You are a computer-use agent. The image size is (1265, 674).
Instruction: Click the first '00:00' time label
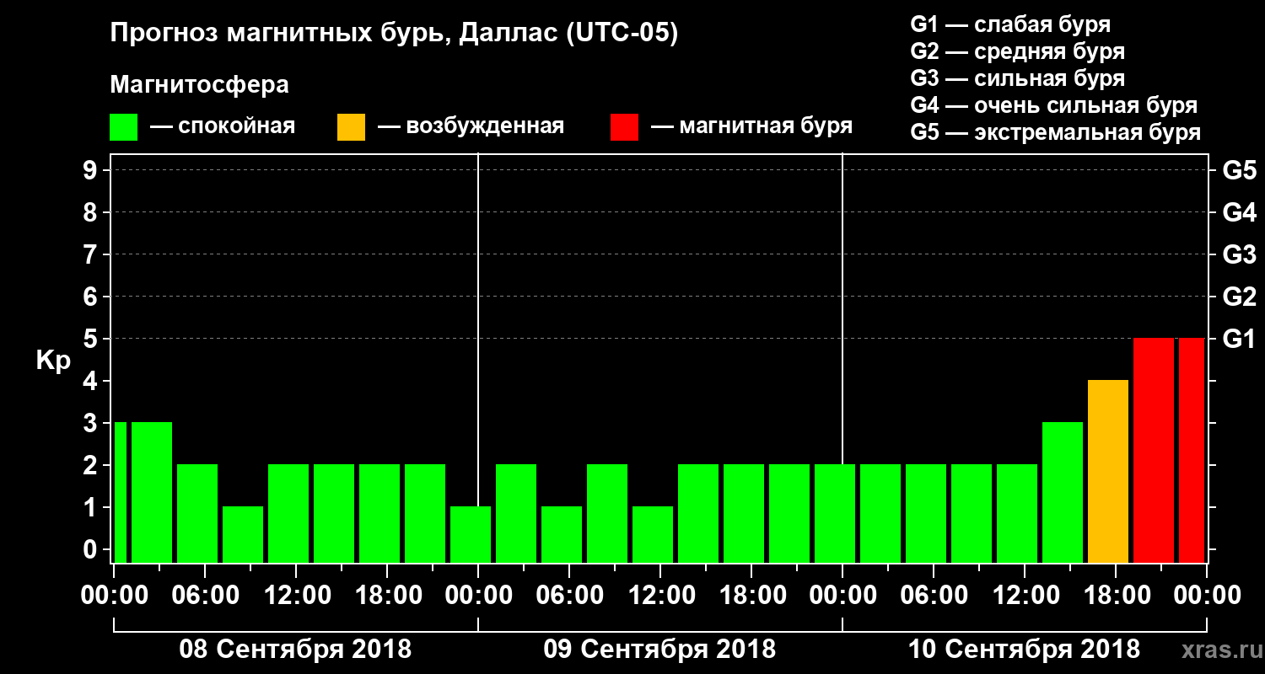[115, 595]
